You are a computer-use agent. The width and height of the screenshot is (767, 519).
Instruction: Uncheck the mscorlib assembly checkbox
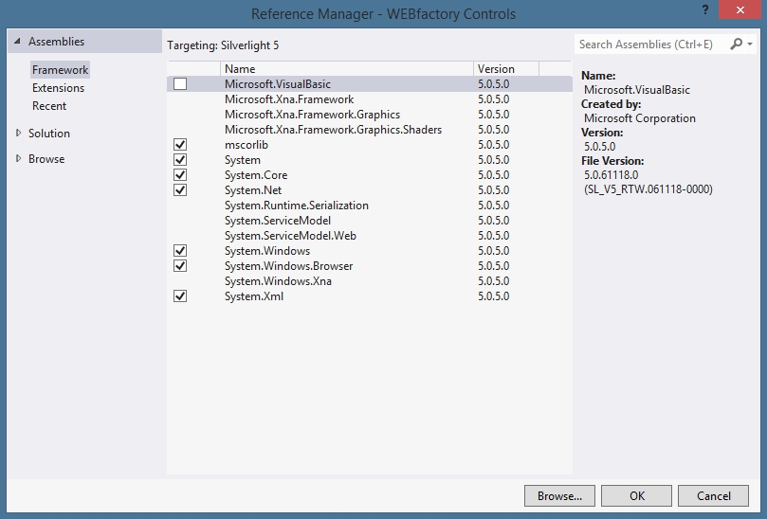[x=180, y=145]
